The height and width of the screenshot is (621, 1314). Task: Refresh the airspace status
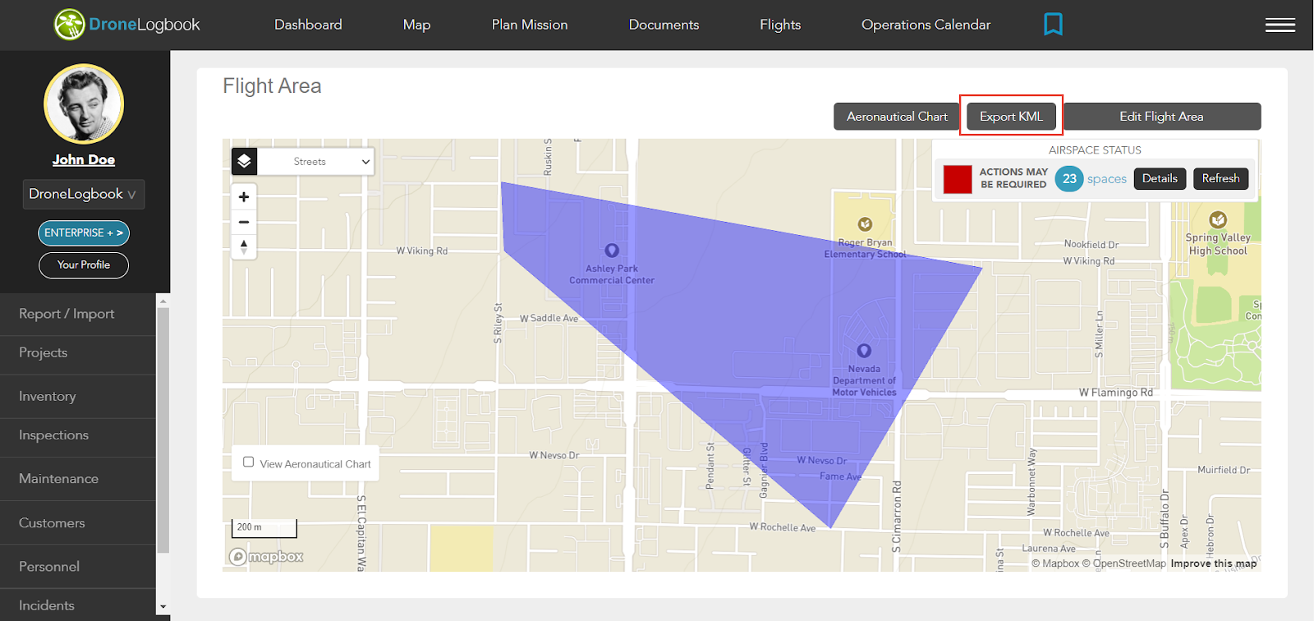(1220, 178)
